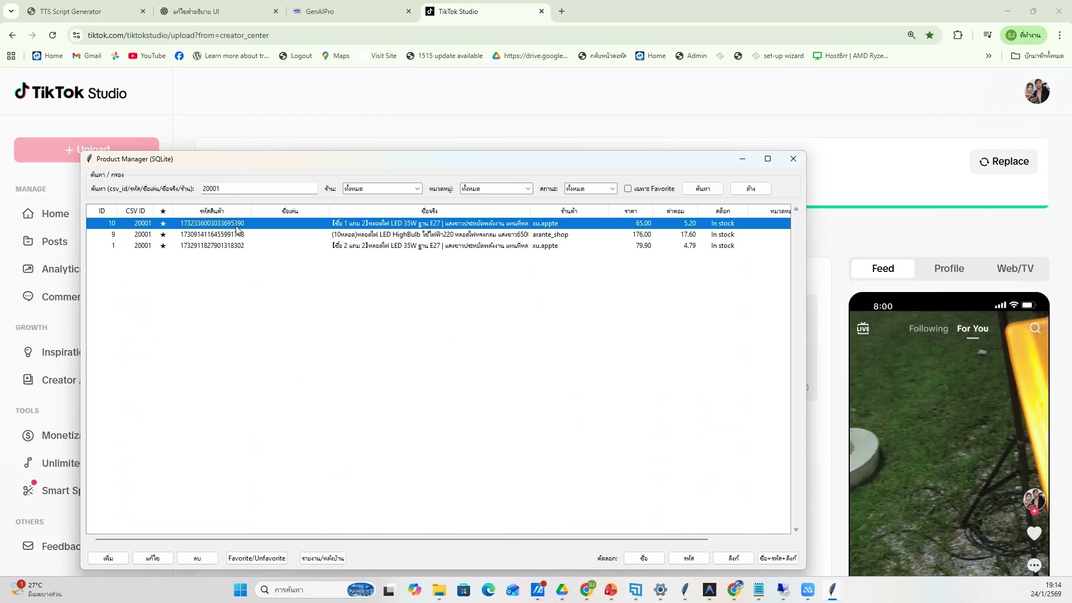
Task: Bookmark the page with the star icon
Action: (x=930, y=35)
